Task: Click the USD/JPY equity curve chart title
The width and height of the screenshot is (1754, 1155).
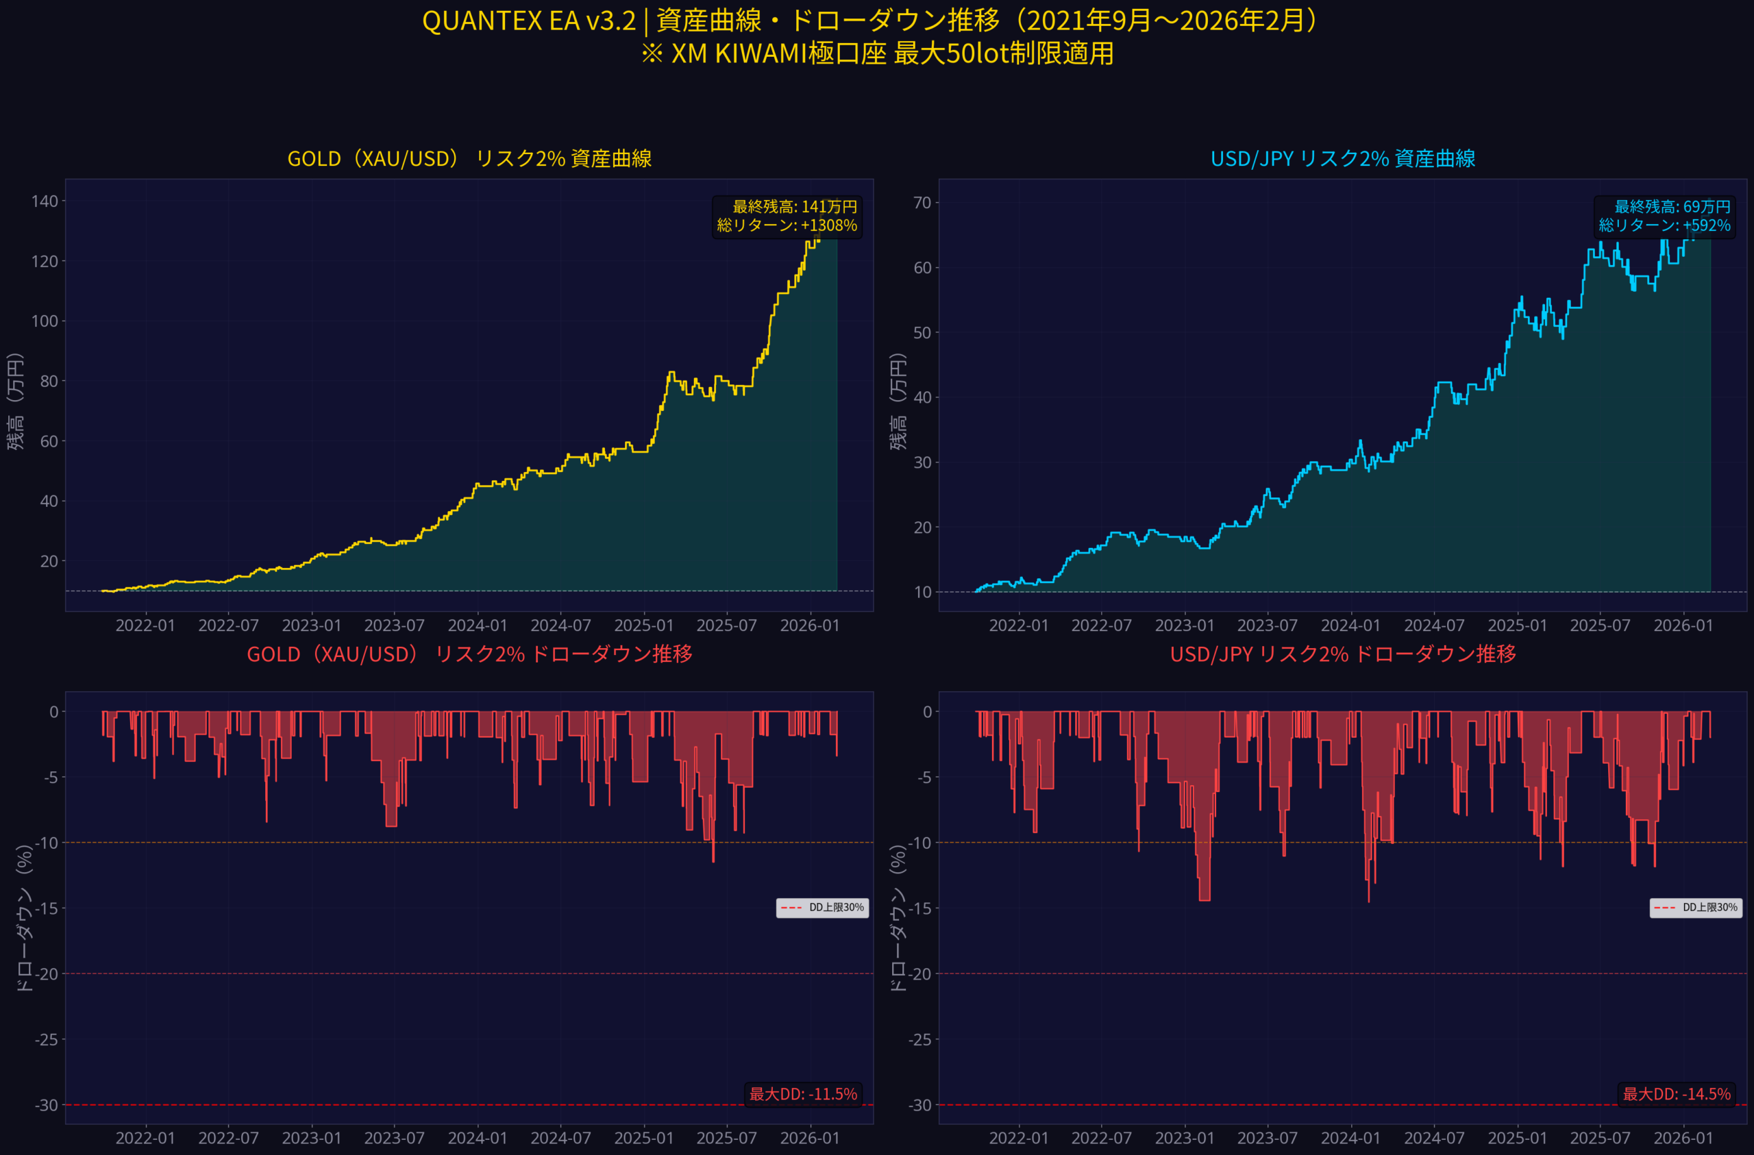Action: point(1343,158)
